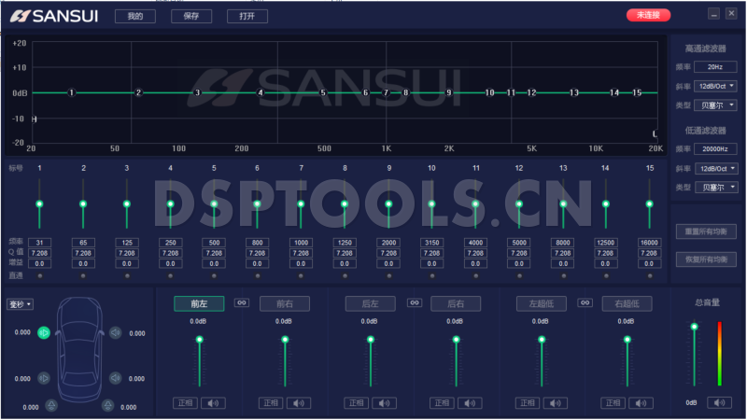
Task: Mute the 前左 channel speaker icon
Action: [214, 403]
